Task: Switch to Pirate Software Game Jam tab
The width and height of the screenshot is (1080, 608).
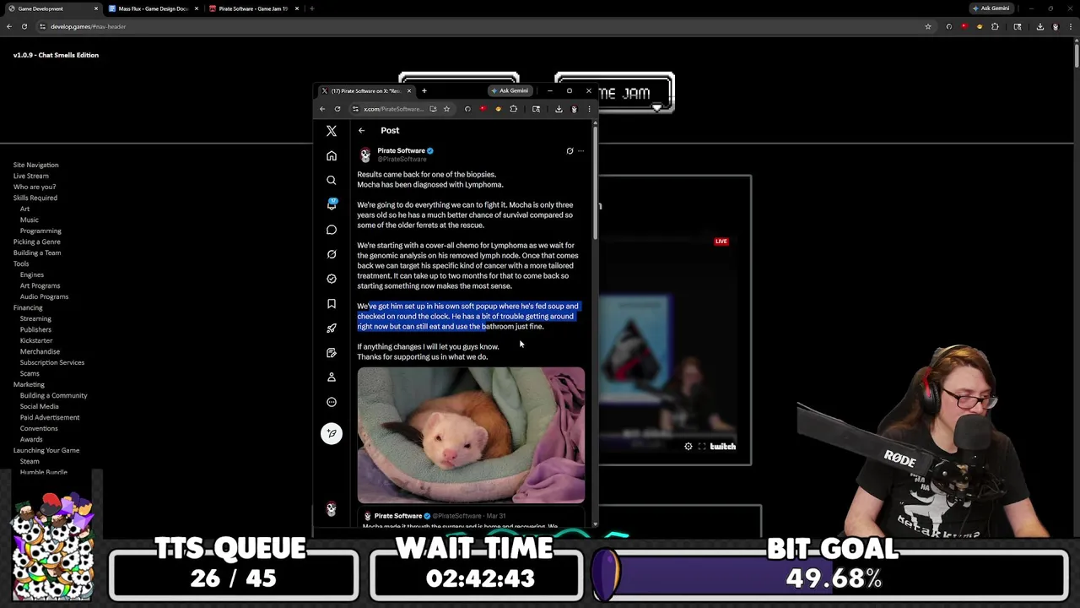Action: (253, 8)
